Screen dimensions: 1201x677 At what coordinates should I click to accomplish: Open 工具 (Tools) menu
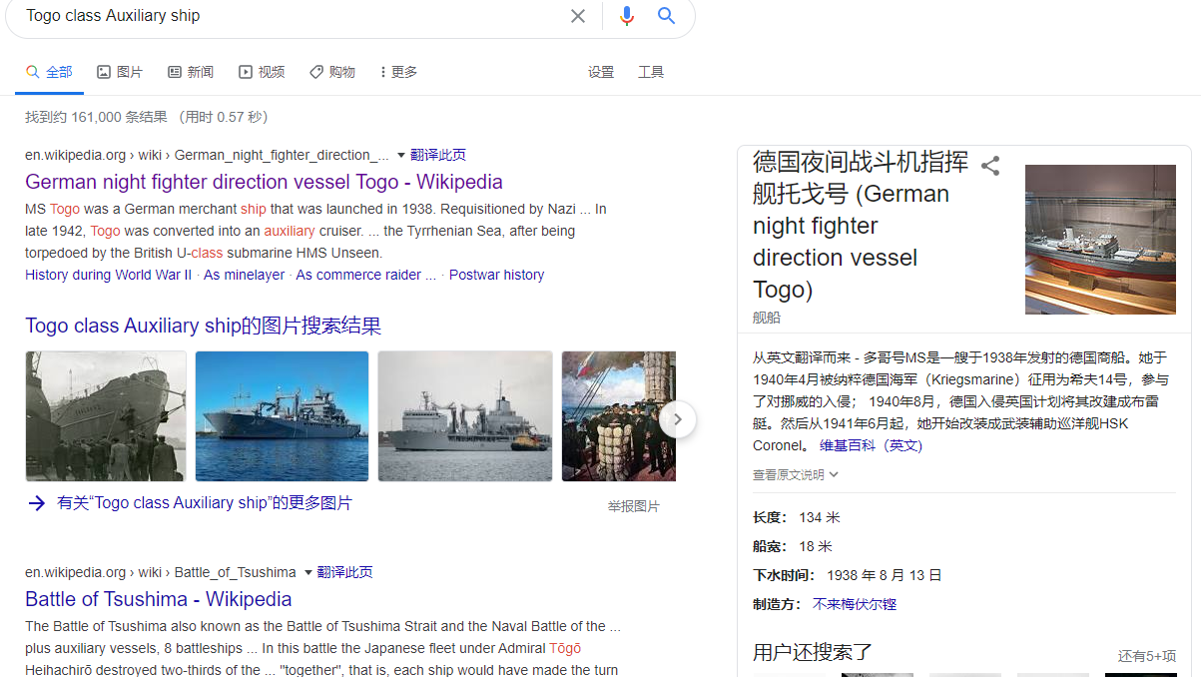[x=651, y=72]
